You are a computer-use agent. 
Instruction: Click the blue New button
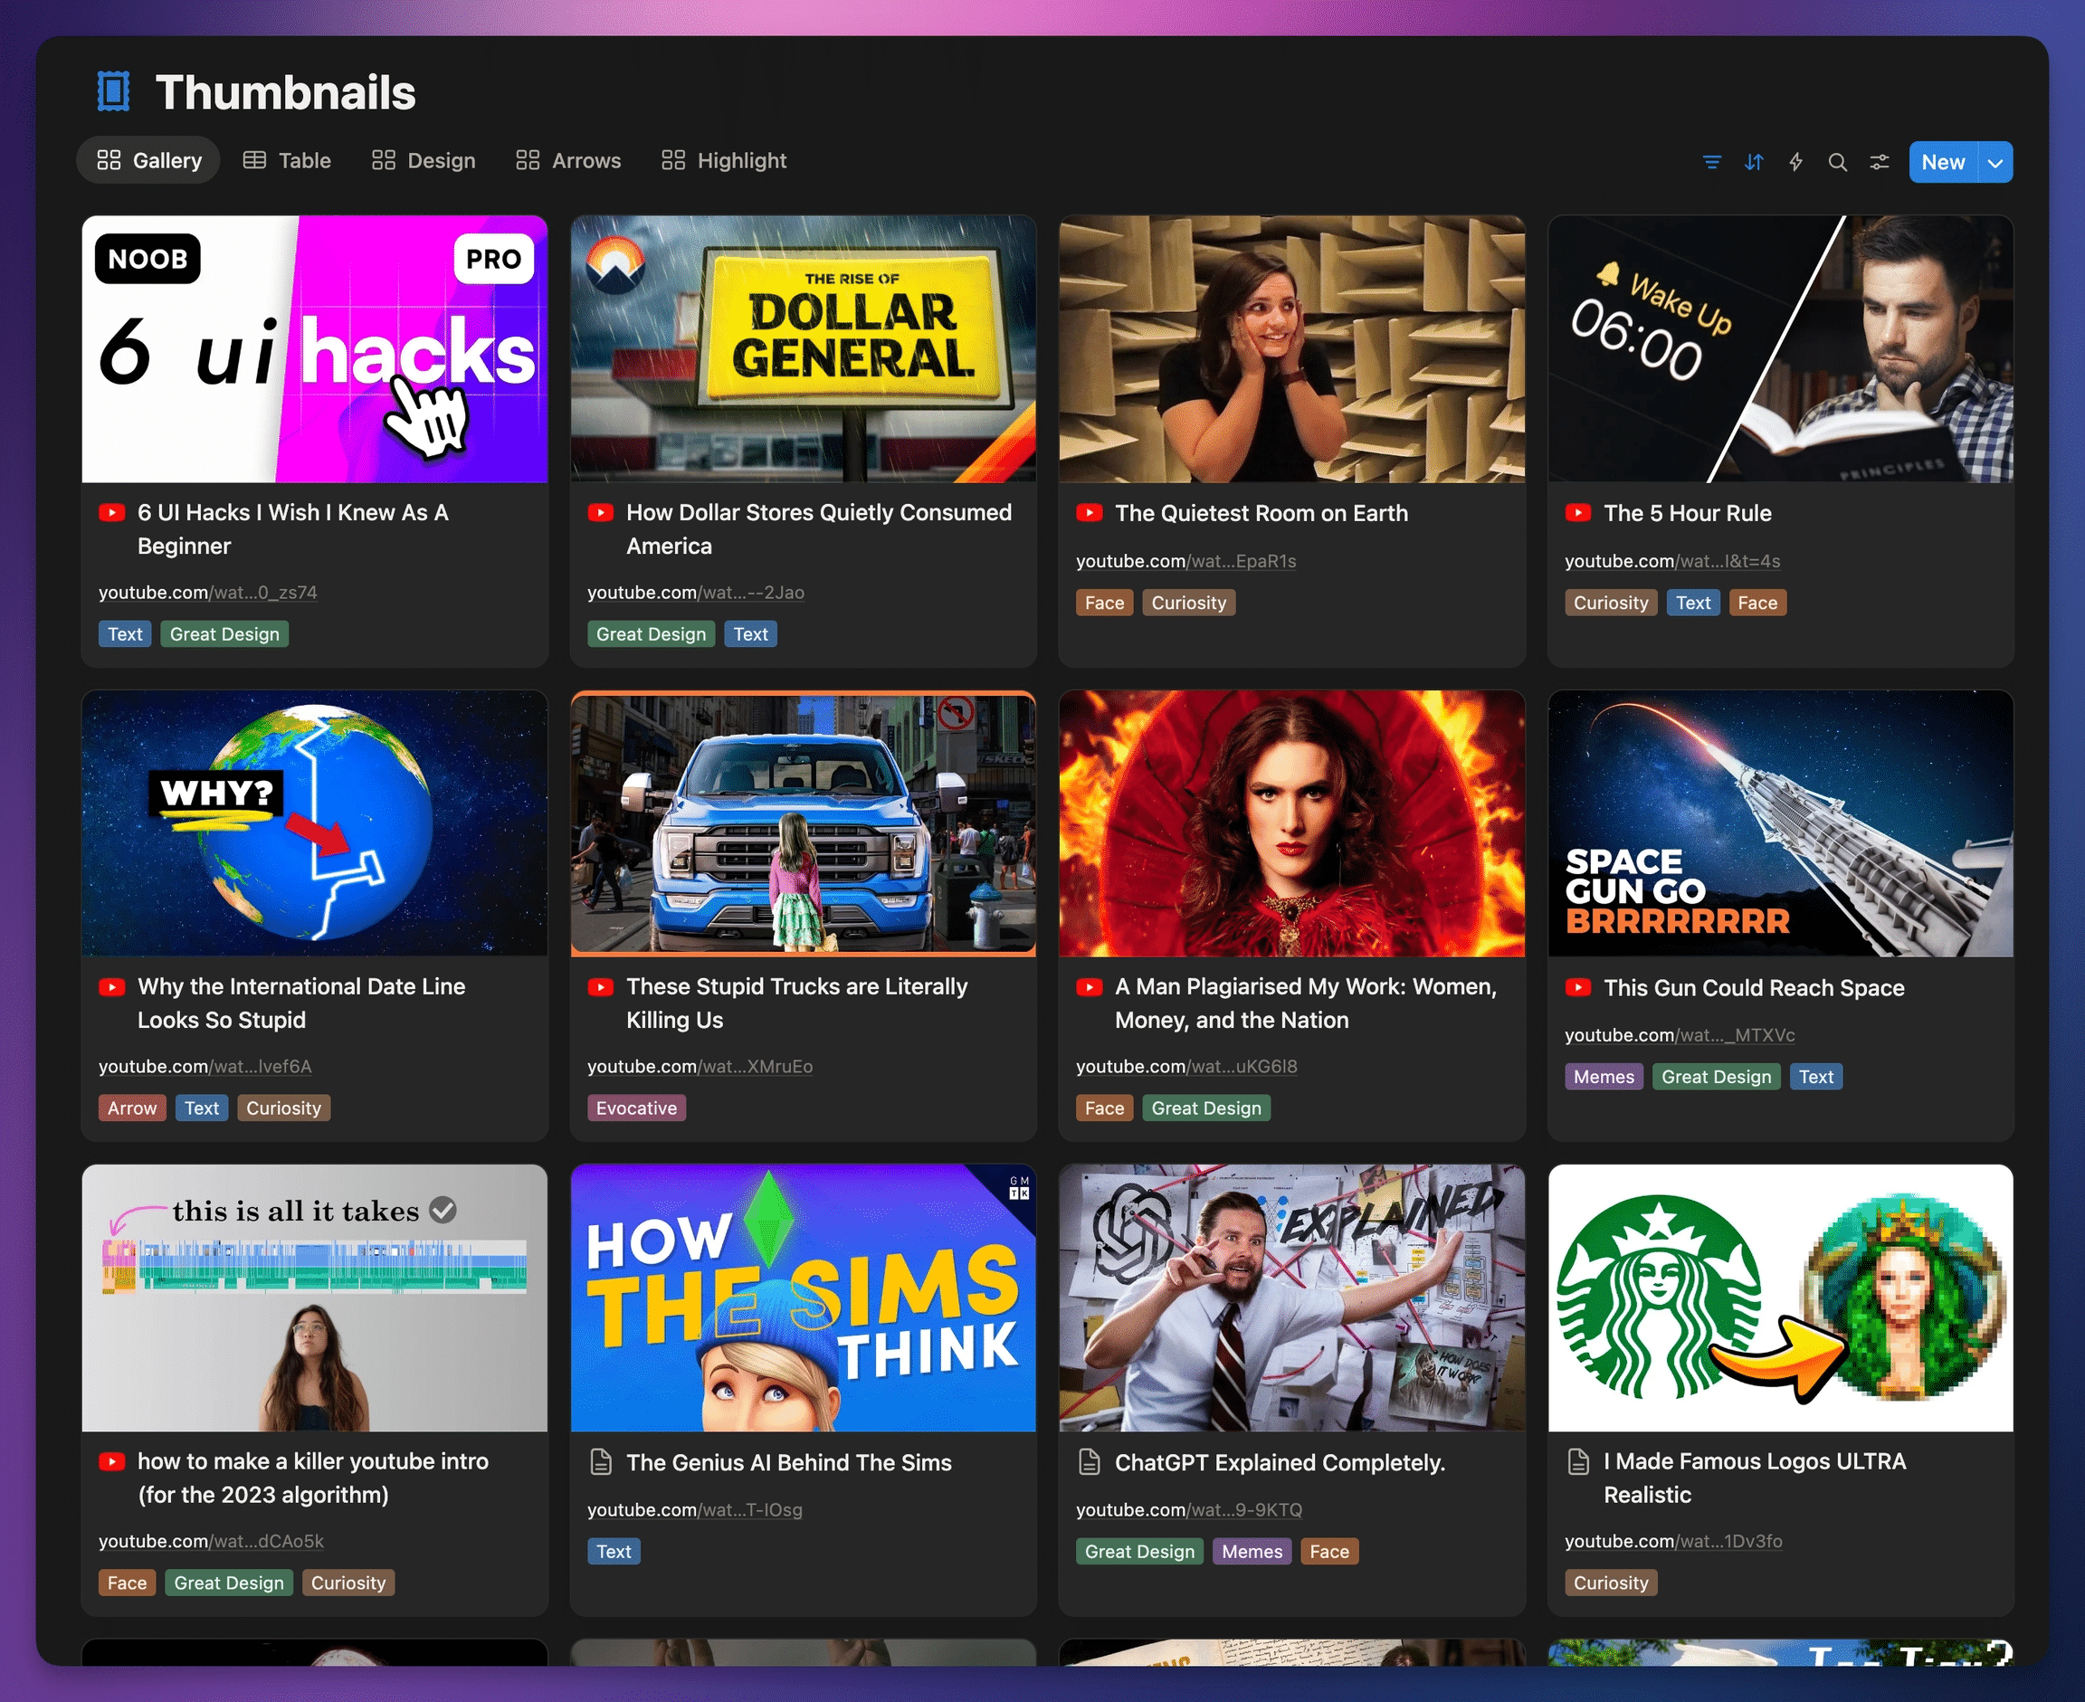coord(1942,163)
